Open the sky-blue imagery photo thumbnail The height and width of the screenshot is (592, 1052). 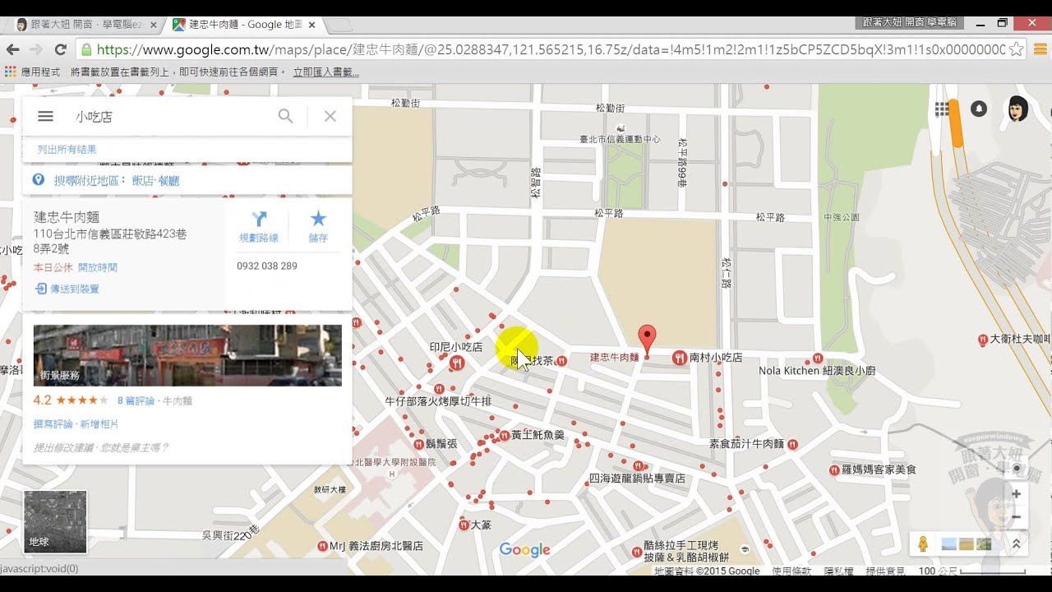[948, 544]
